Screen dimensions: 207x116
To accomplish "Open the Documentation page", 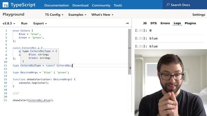I will 57,5.
